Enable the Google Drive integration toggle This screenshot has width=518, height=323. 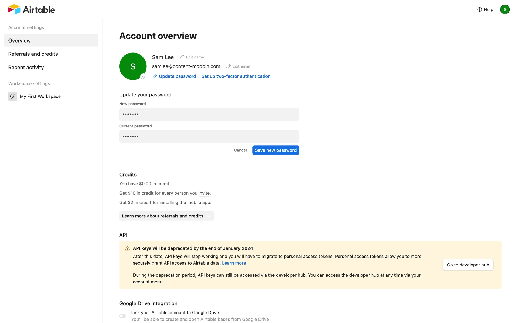click(122, 316)
